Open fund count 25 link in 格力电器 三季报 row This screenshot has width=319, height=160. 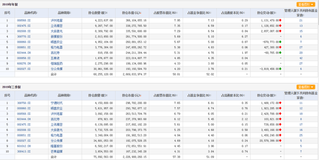[x=301, y=135]
